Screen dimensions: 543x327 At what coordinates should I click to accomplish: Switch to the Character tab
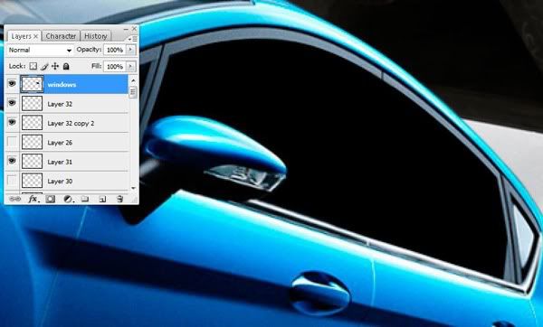click(x=61, y=36)
